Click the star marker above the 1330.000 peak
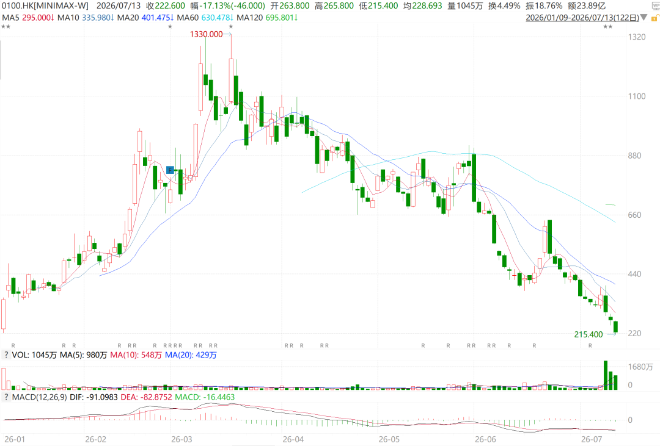 point(230,27)
